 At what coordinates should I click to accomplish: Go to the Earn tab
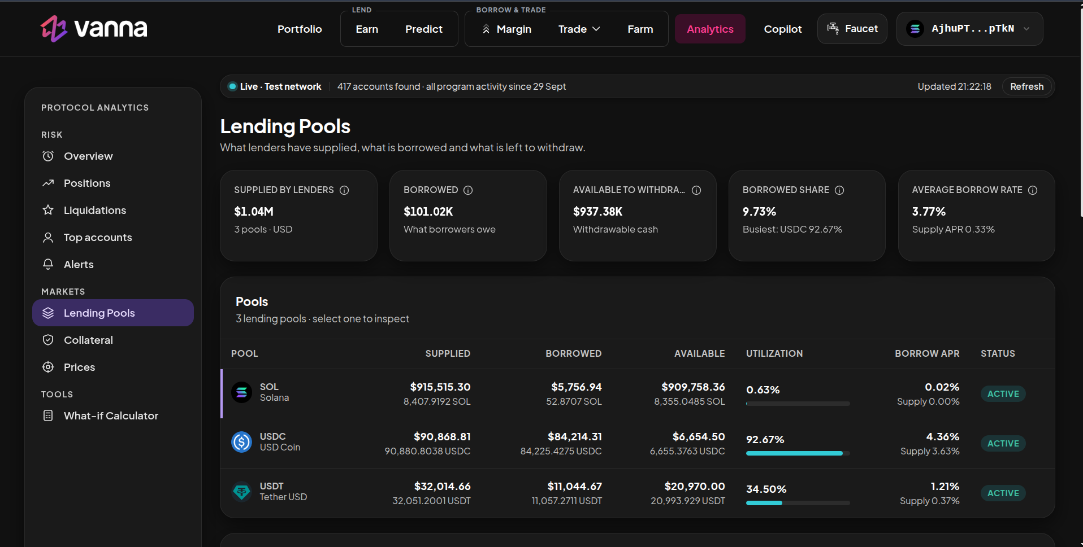[x=367, y=29]
